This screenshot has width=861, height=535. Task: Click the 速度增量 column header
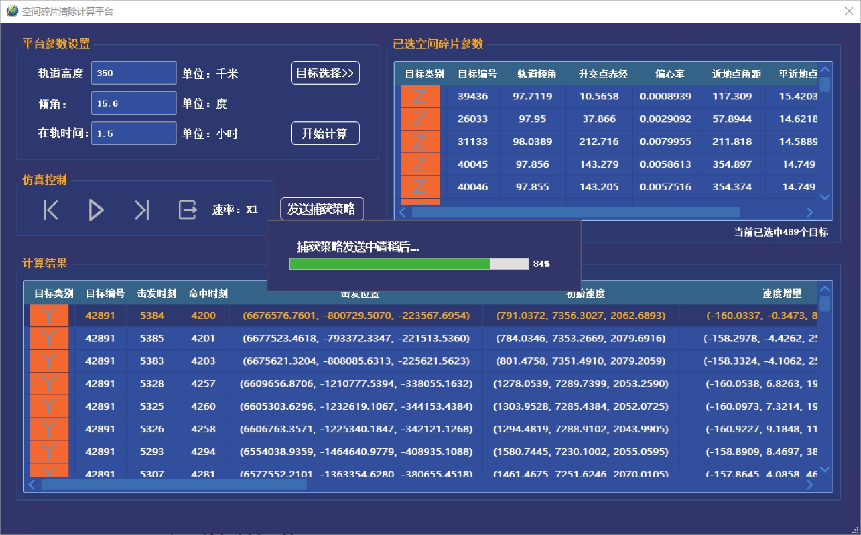pos(782,293)
